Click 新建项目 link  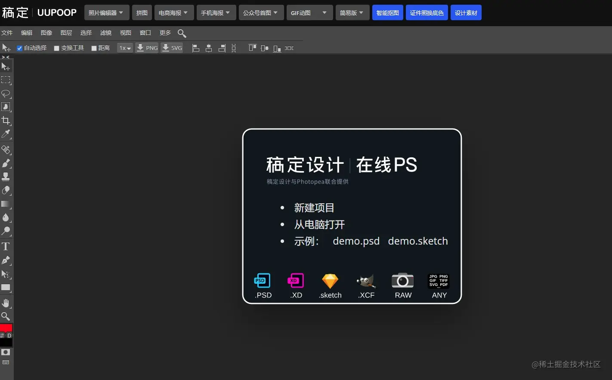click(x=314, y=208)
